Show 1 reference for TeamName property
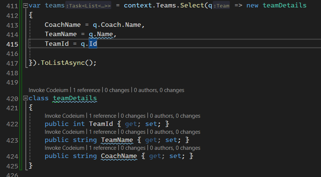321x177 pixels. pos(103,132)
